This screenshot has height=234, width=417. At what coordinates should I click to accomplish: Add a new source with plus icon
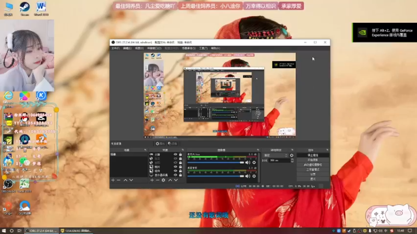(152, 180)
